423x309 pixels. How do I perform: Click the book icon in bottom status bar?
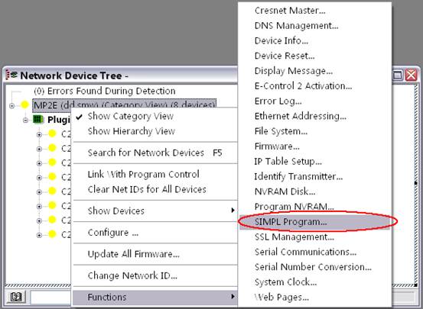[16, 297]
